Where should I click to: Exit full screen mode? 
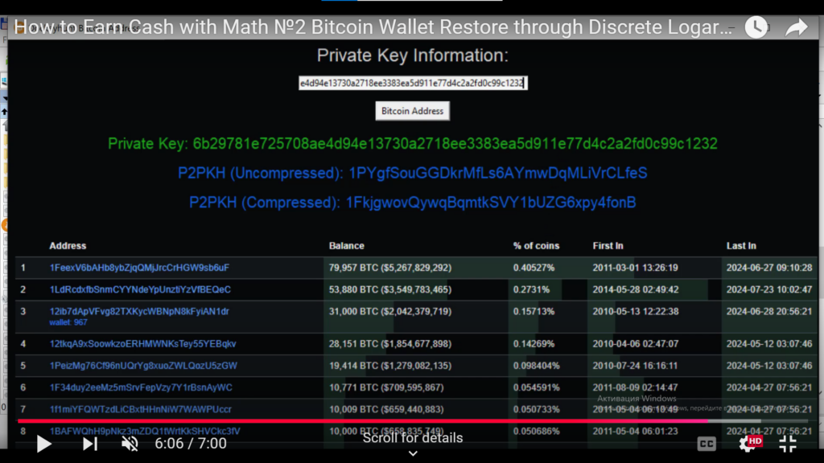787,444
